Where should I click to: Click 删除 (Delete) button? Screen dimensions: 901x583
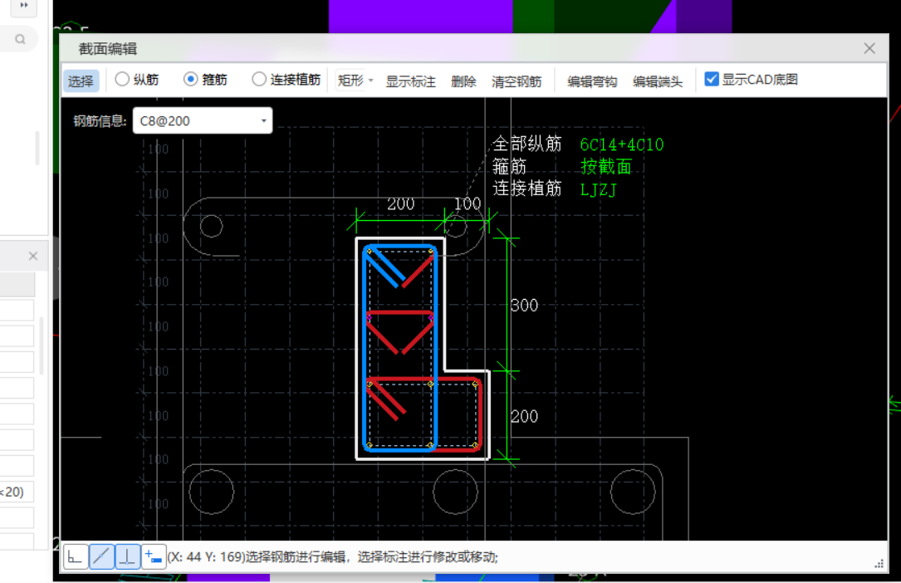coord(463,81)
